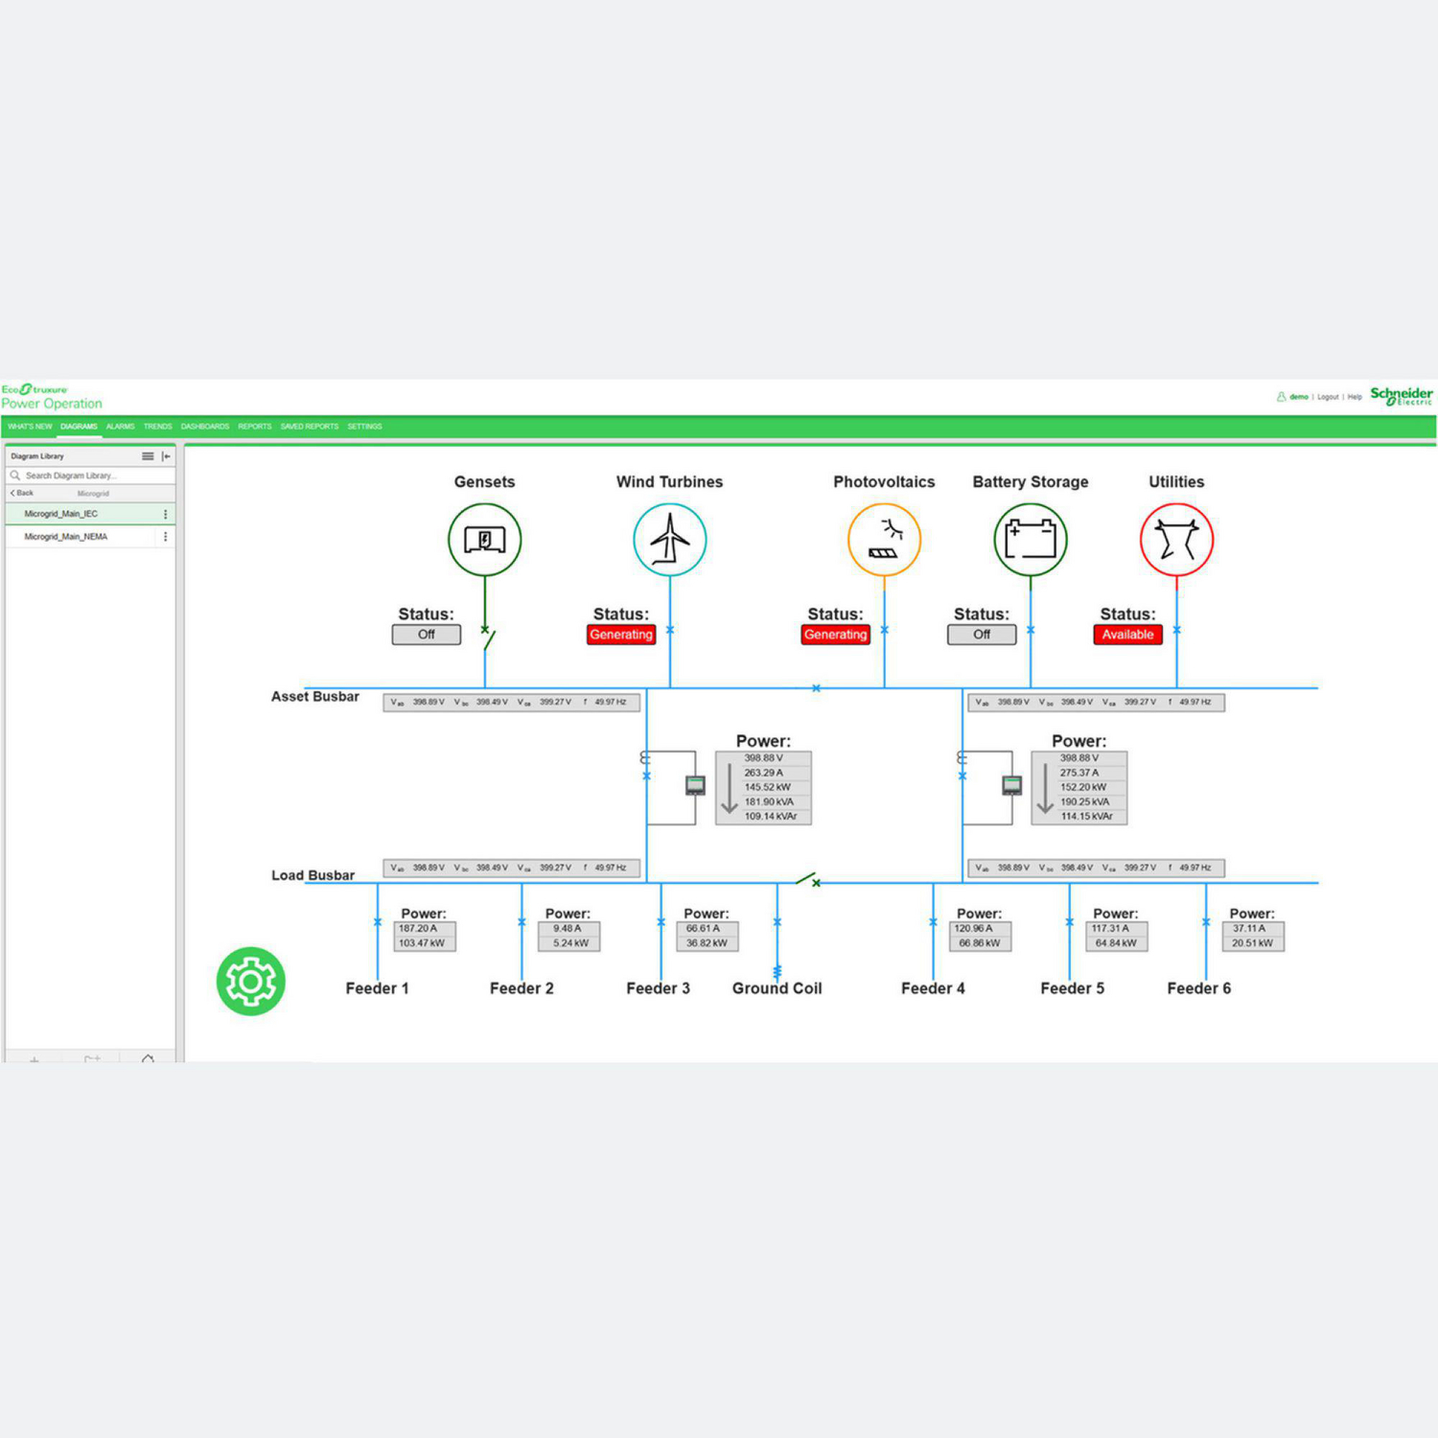
Task: Switch to the Alarms tab
Action: [120, 427]
